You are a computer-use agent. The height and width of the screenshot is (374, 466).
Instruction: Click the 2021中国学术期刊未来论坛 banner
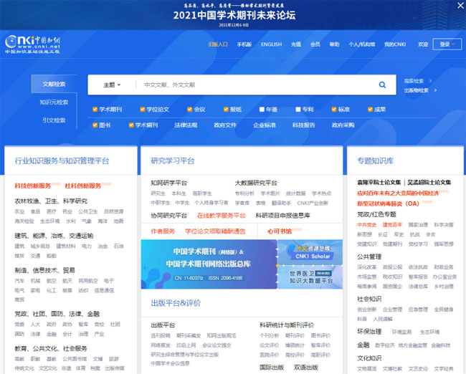(x=234, y=15)
